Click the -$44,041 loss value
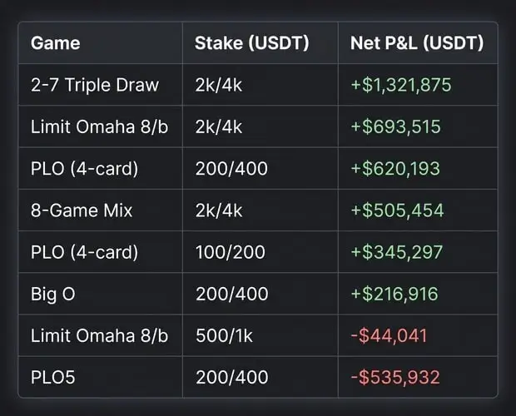Viewport: 516px width, 416px height. click(x=389, y=336)
